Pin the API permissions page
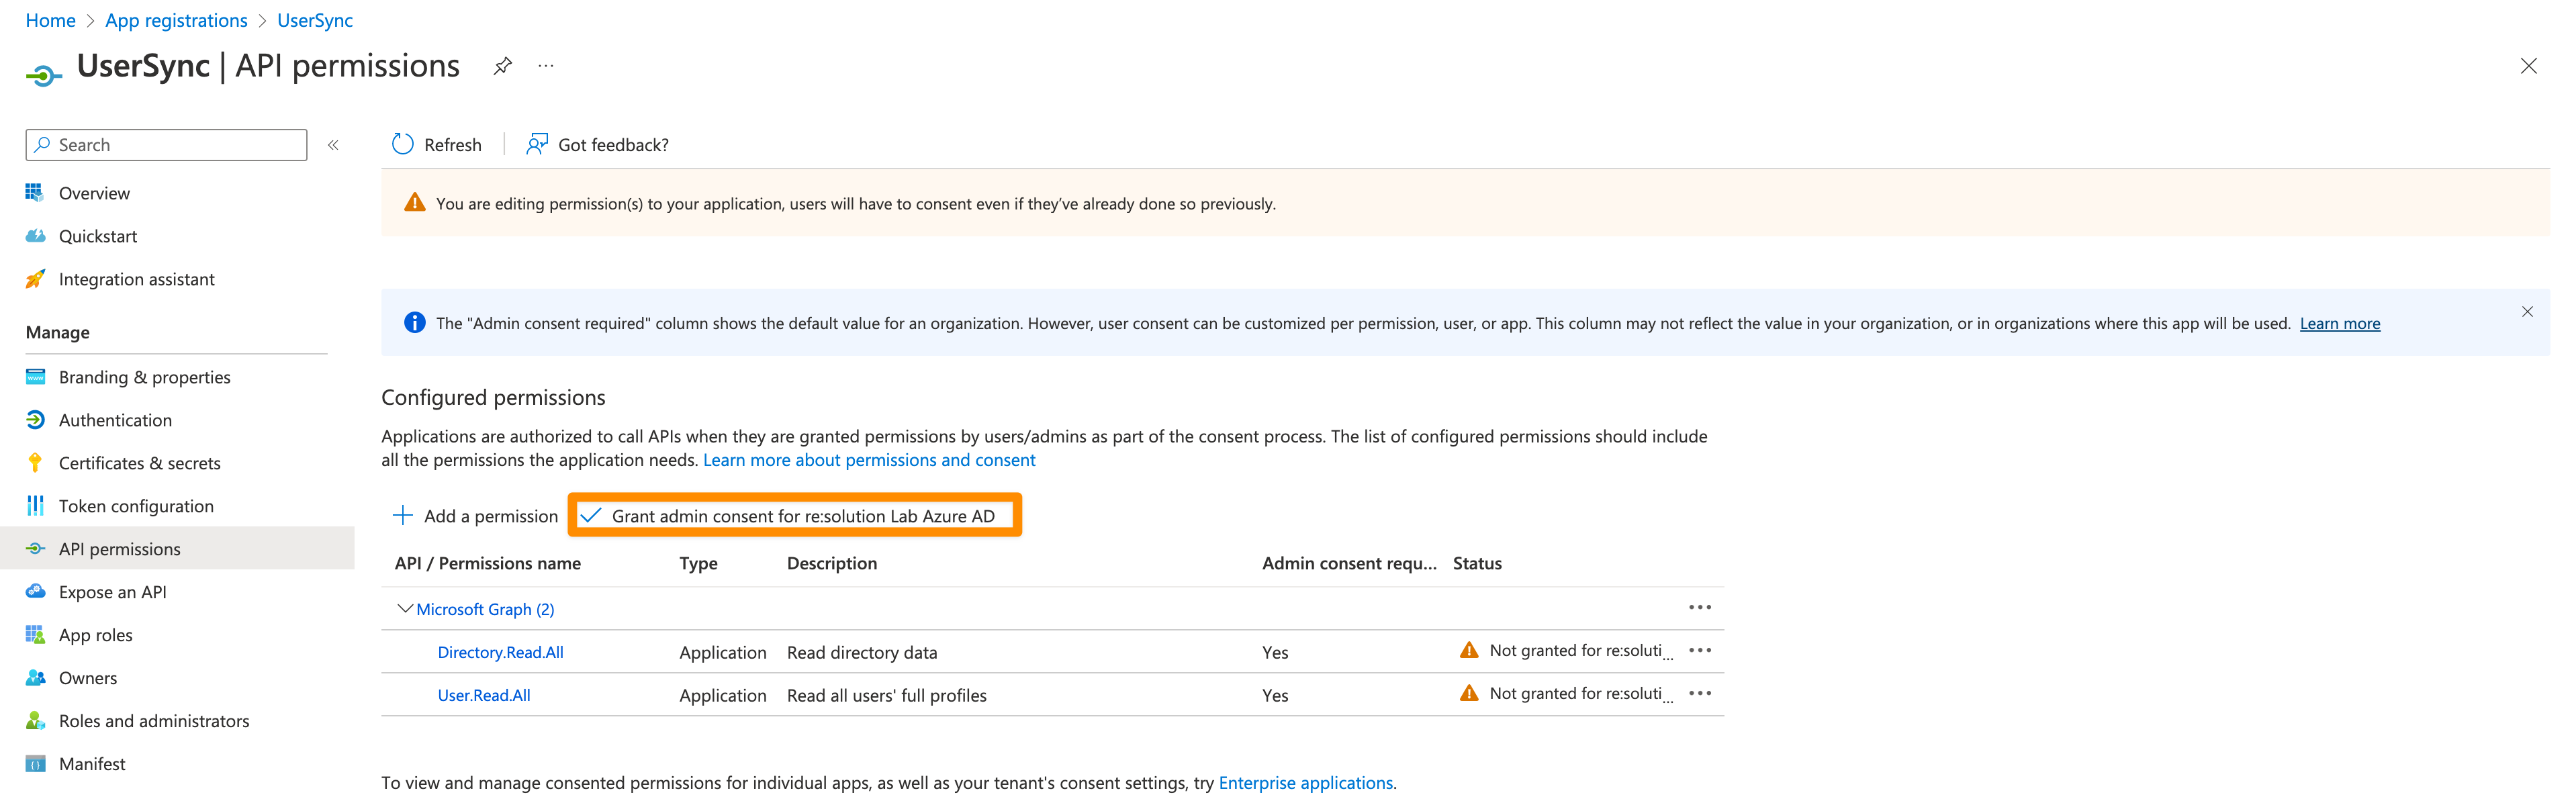Viewport: 2576px width, 799px height. point(503,66)
